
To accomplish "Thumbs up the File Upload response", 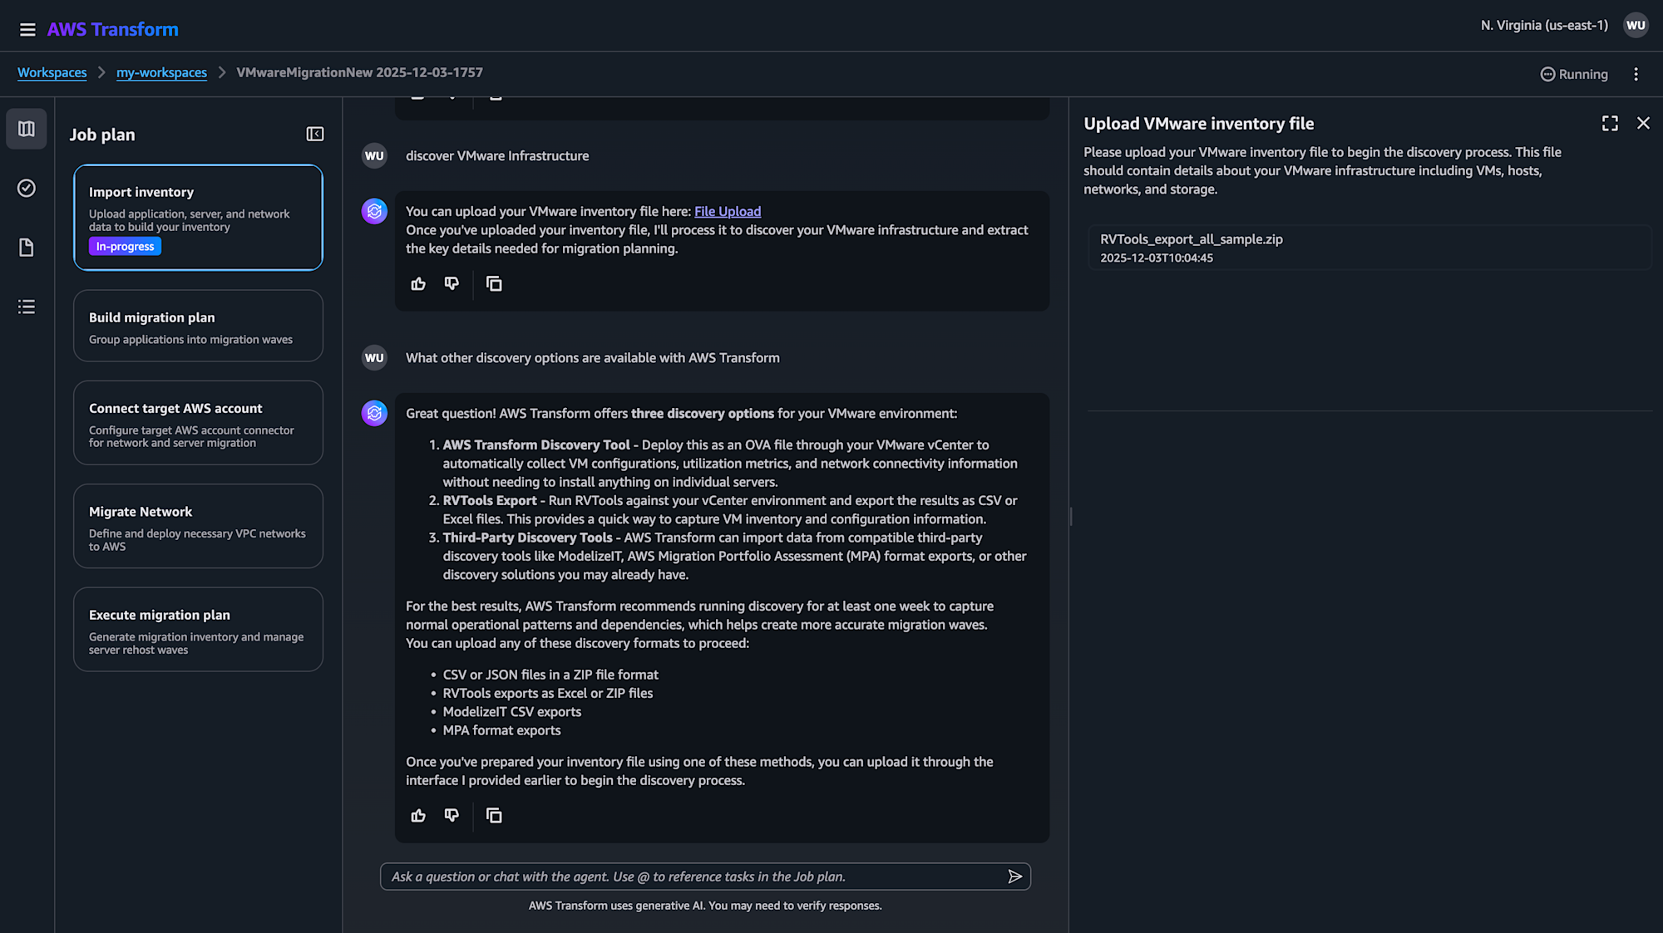I will [418, 284].
